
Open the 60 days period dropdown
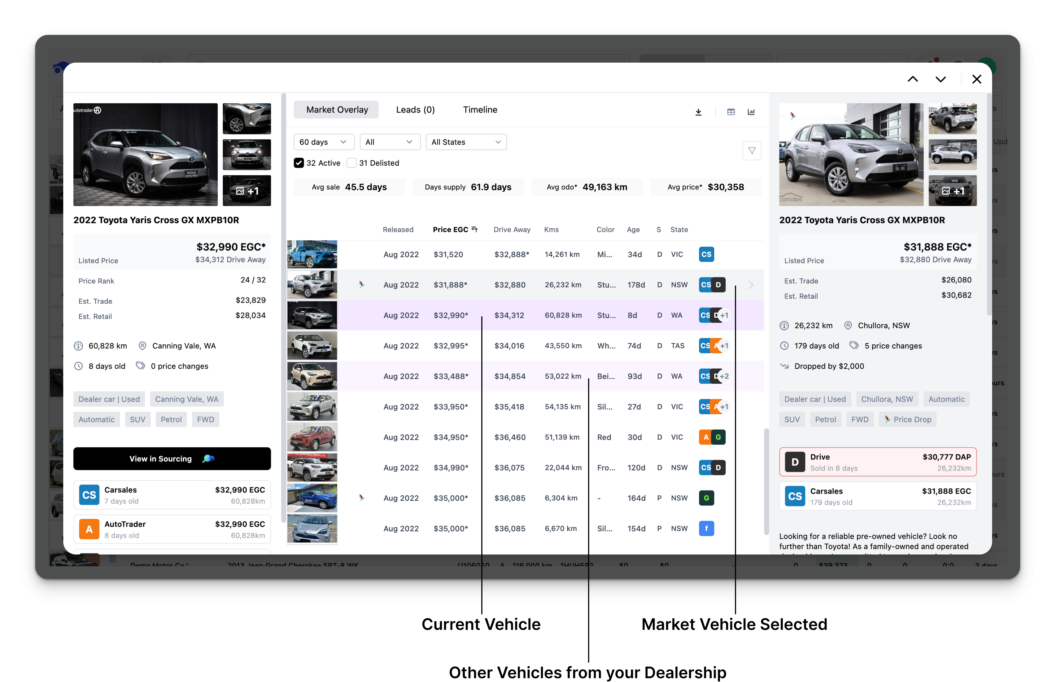[324, 142]
